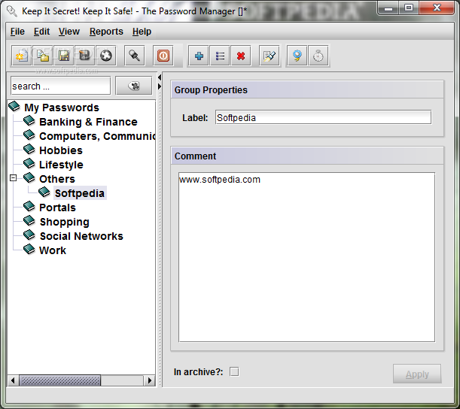Click the book icon beside Softpedia node
The width and height of the screenshot is (460, 409).
[44, 192]
